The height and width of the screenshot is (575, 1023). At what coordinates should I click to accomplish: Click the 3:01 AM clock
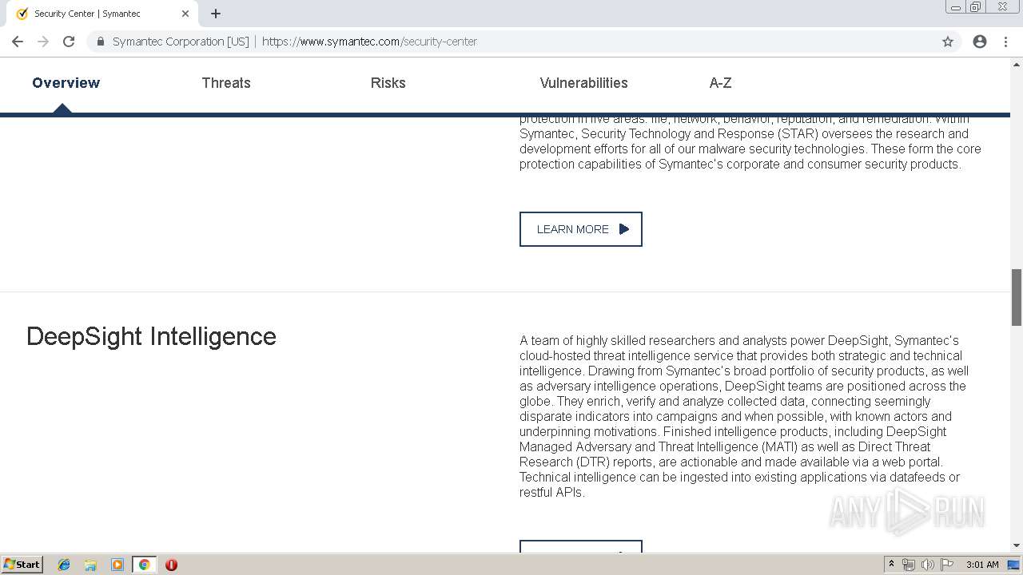982,565
